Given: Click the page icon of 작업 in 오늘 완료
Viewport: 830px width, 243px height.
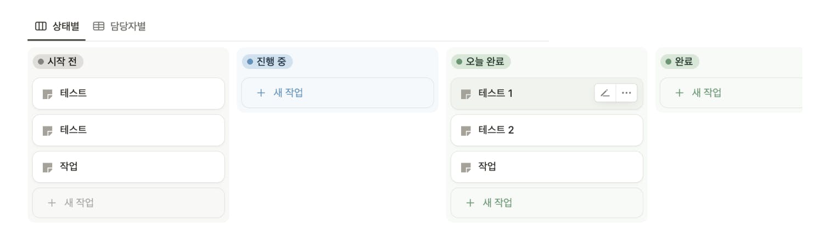Looking at the screenshot, I should [x=466, y=167].
